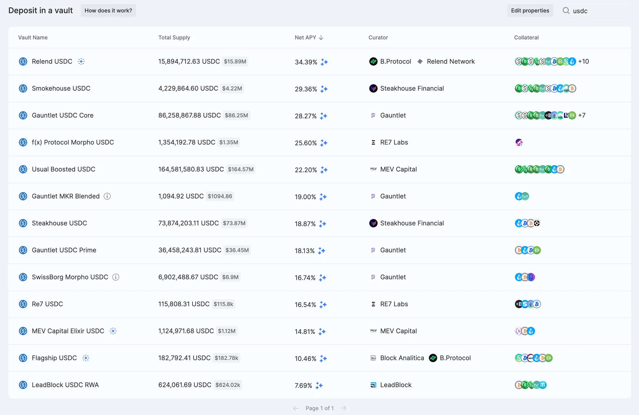Click collateral icons in Flagship USDC row
639x415 pixels.
[534, 358]
